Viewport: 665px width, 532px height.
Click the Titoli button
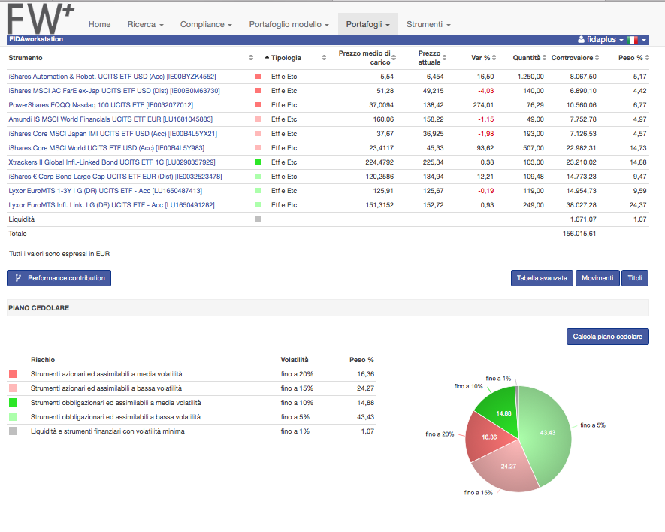[635, 278]
